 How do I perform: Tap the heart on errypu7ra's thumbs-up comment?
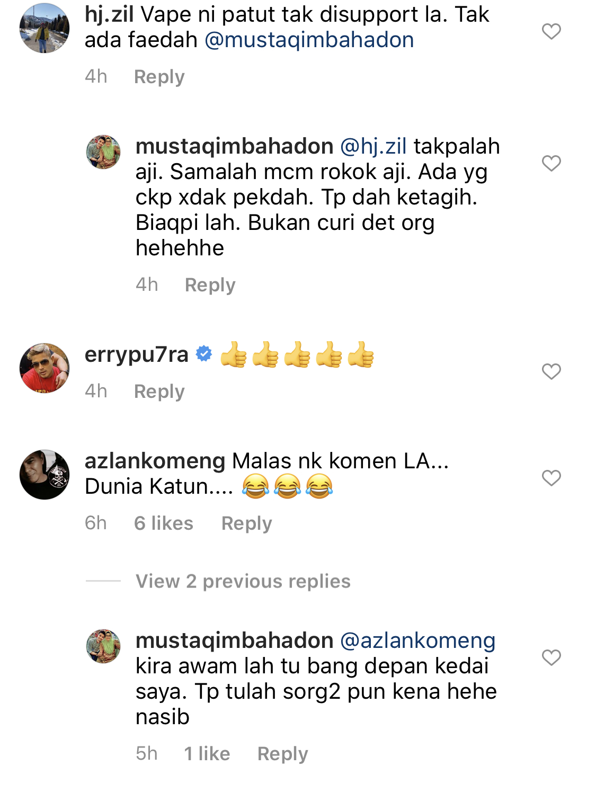[551, 371]
